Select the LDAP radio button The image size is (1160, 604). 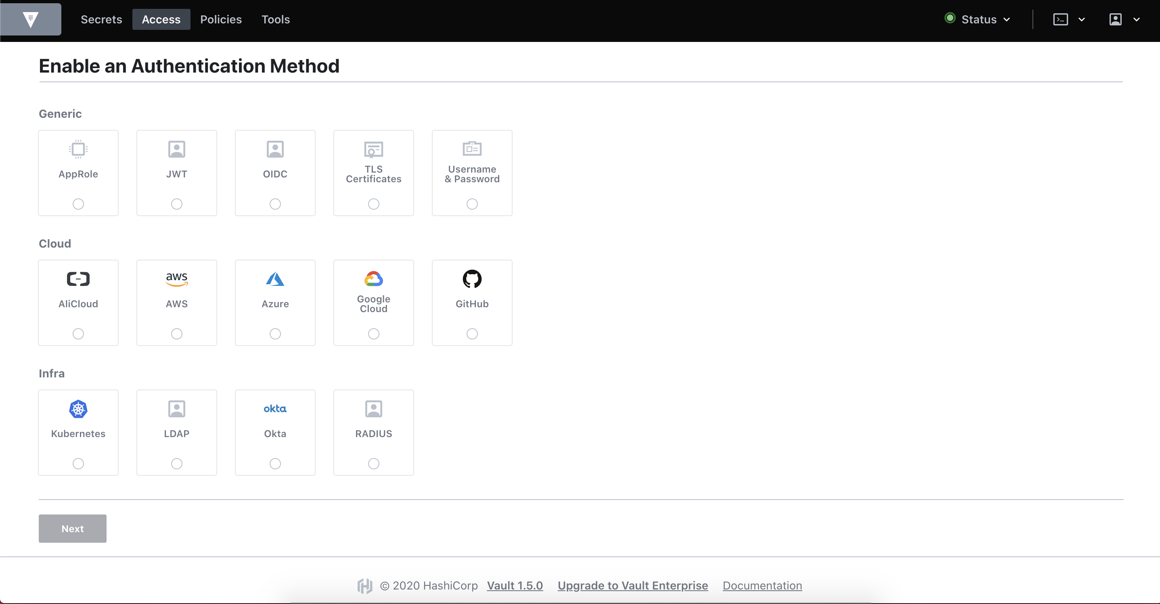tap(176, 463)
